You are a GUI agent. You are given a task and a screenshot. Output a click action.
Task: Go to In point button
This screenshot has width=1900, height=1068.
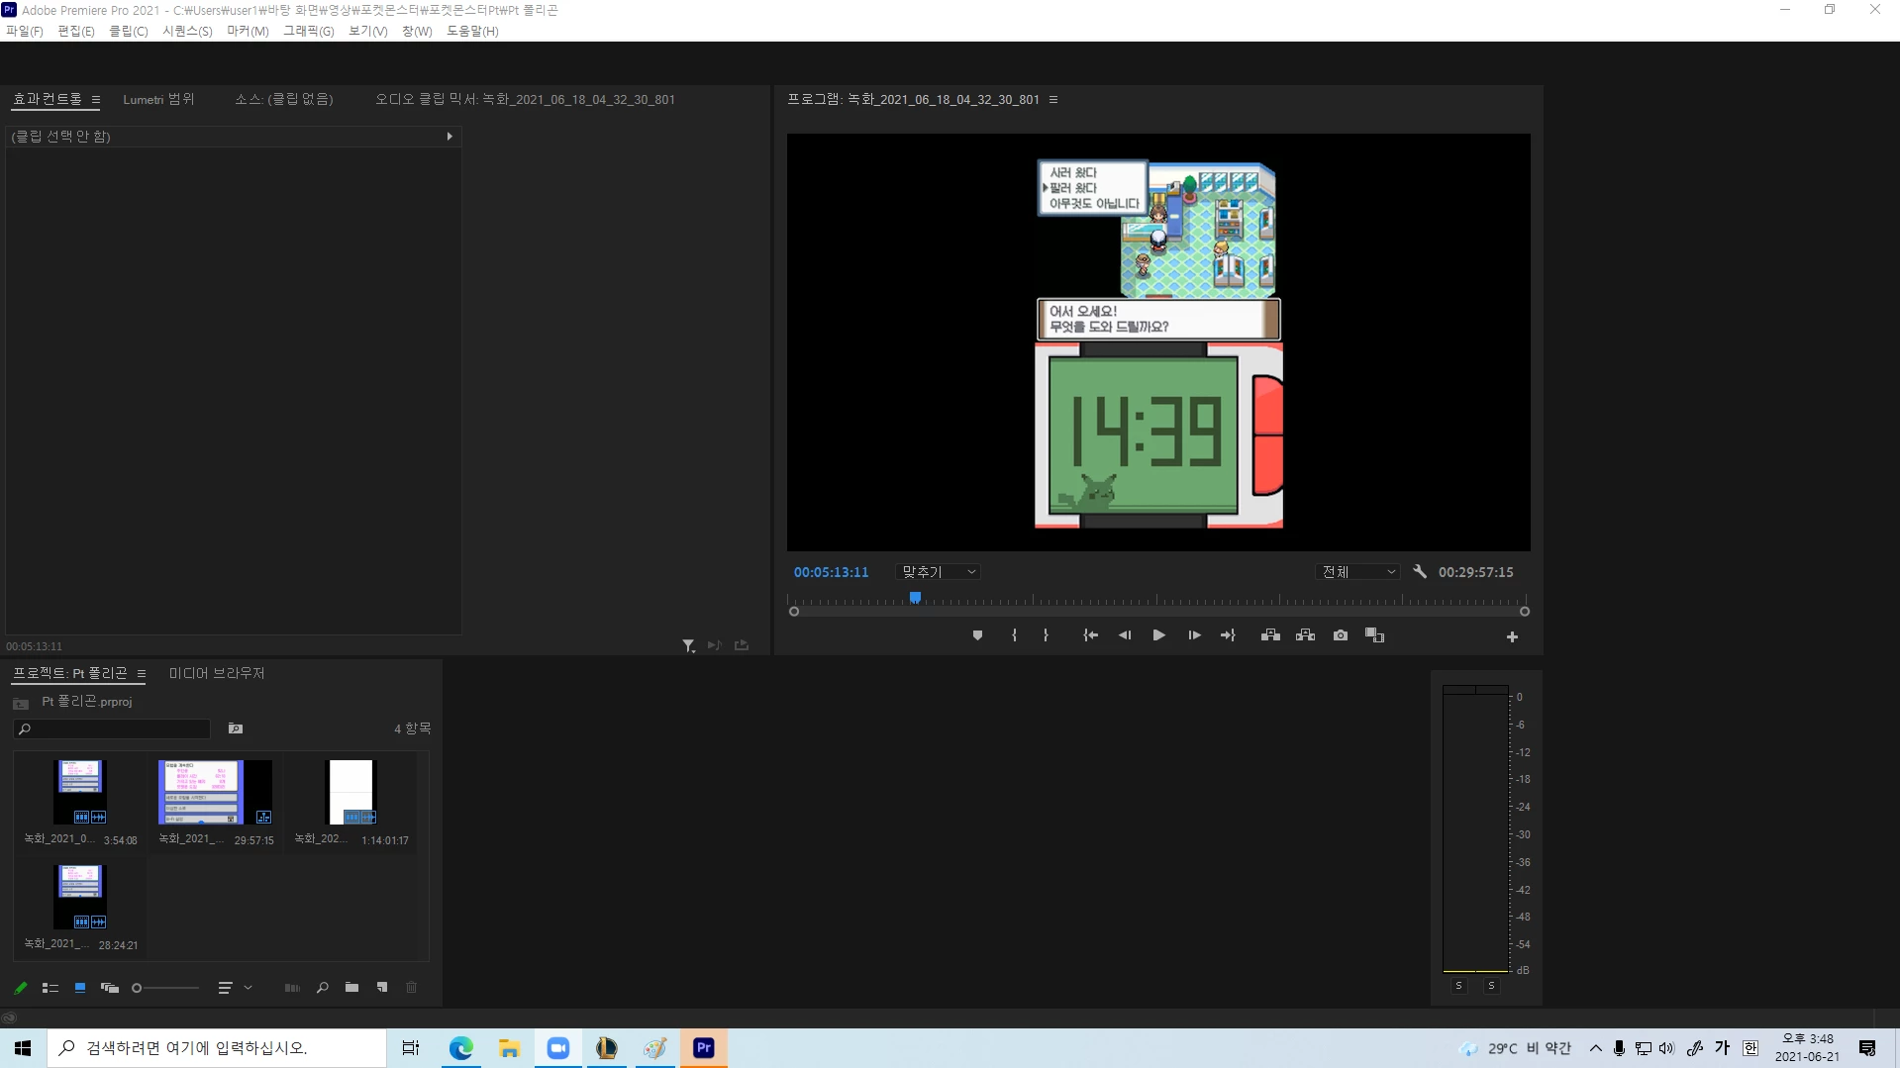point(1090,635)
